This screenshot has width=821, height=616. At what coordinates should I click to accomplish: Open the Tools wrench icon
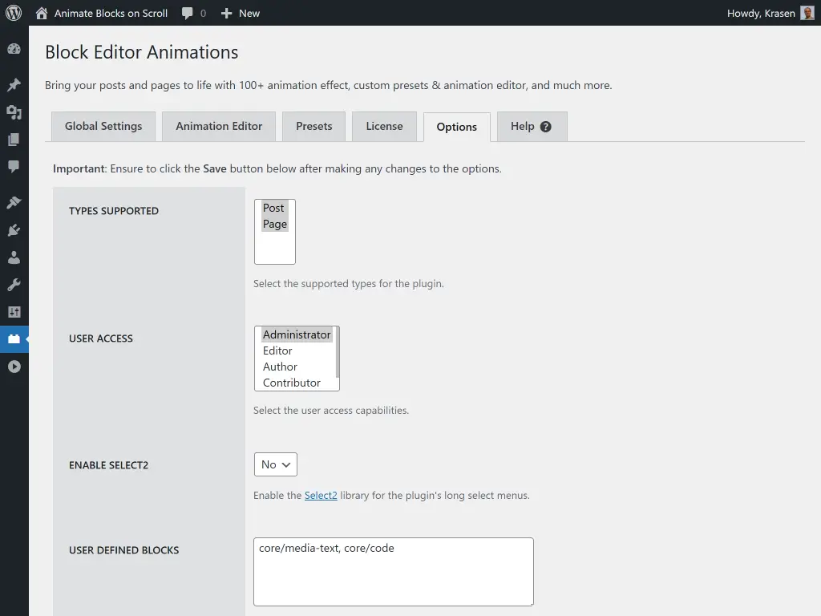click(x=14, y=284)
